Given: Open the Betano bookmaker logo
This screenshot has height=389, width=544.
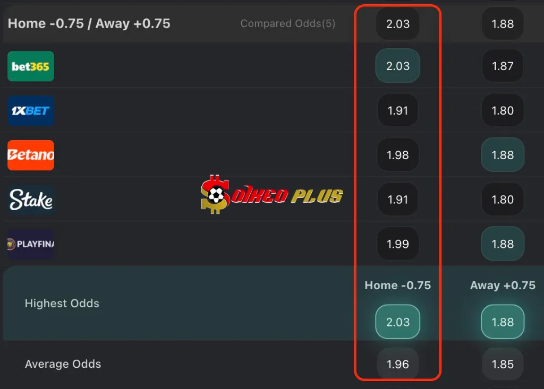Looking at the screenshot, I should (31, 155).
